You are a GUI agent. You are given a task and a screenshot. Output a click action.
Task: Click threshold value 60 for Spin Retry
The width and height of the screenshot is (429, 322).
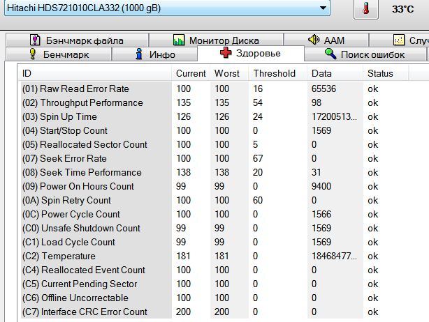point(258,200)
